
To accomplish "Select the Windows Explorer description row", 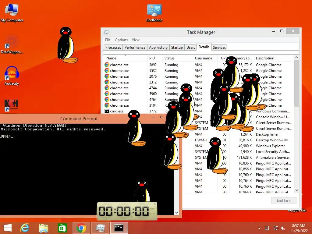I will (270, 146).
